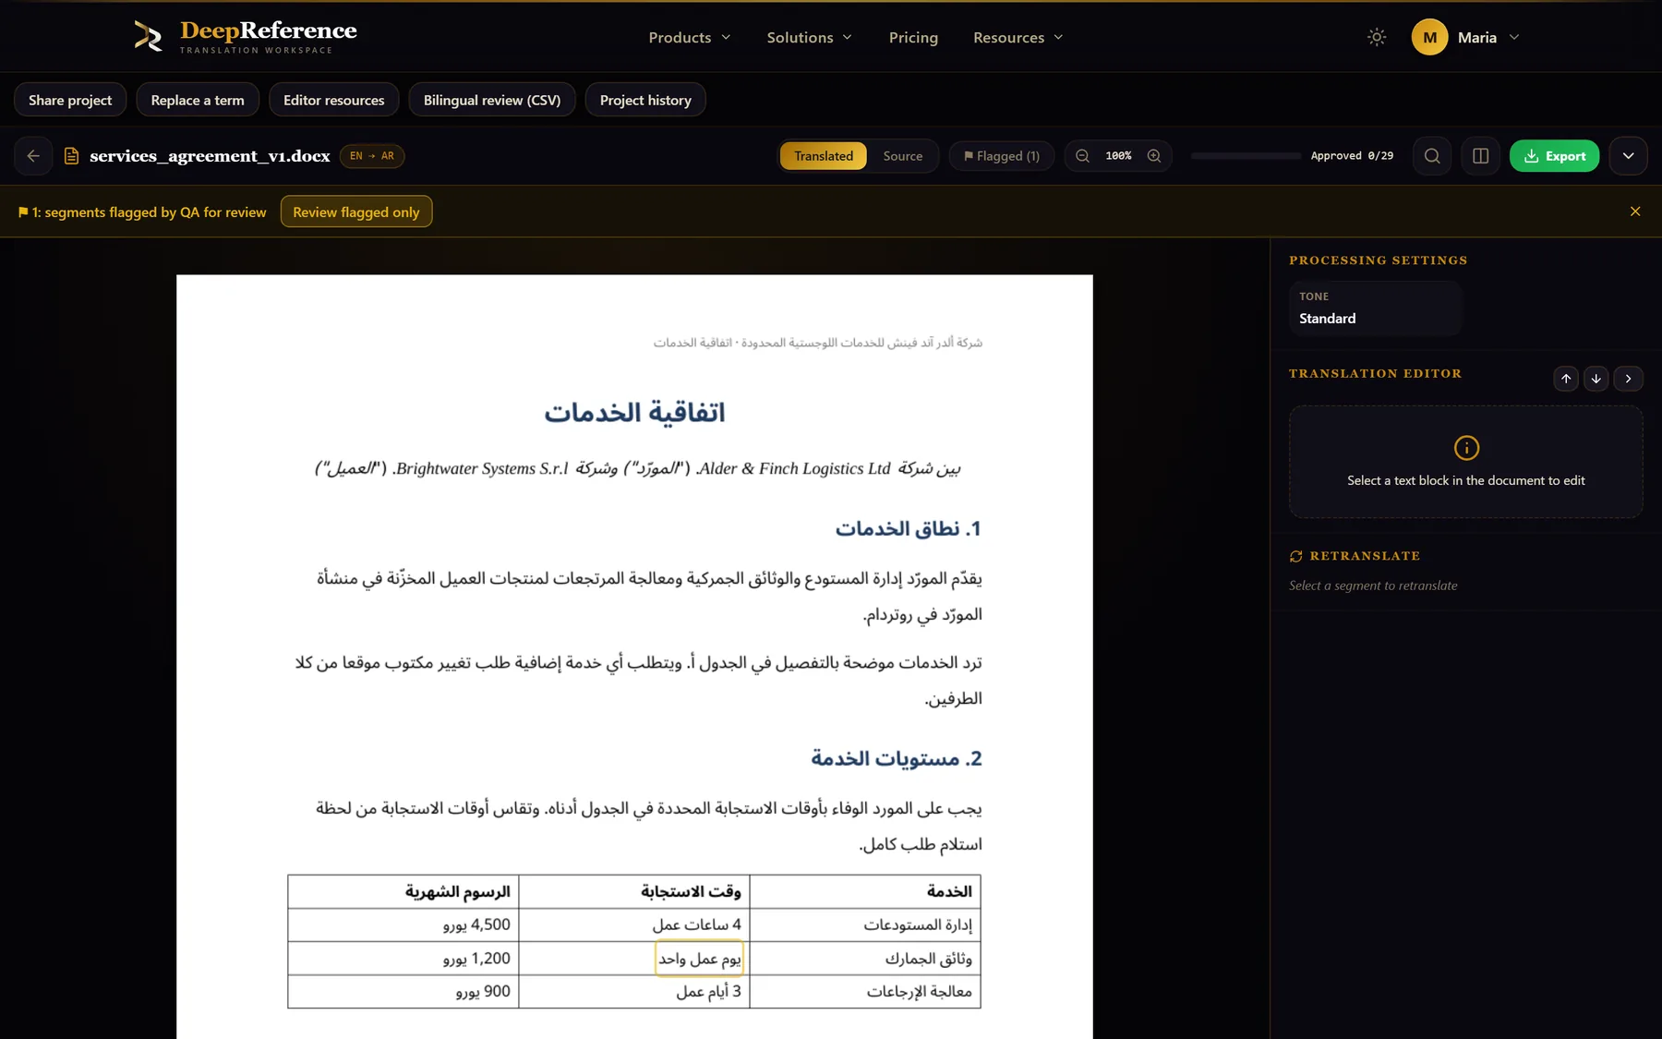Open Project history
Screen dimensions: 1662x1039
click(645, 100)
